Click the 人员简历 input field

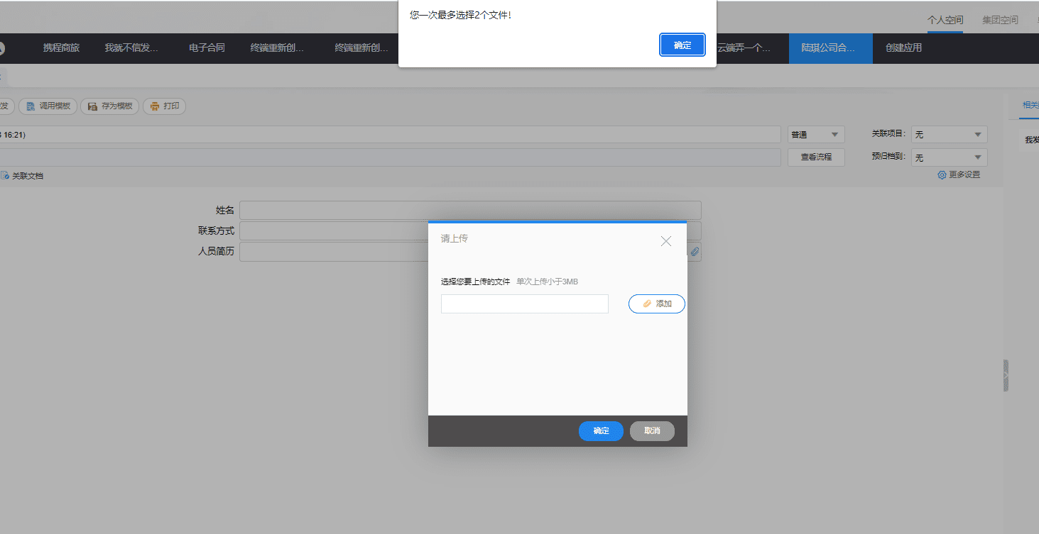(470, 252)
